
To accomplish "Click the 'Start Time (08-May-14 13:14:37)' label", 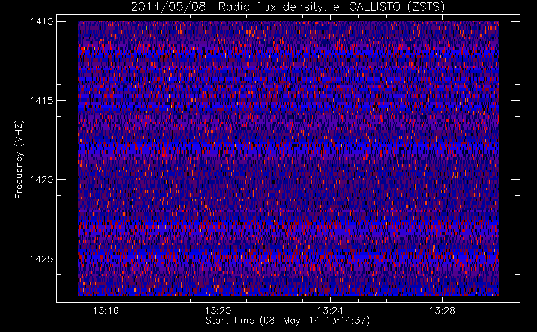I will pos(288,321).
